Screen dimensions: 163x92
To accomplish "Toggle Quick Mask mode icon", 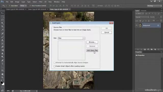I will click(x=2, y=87).
